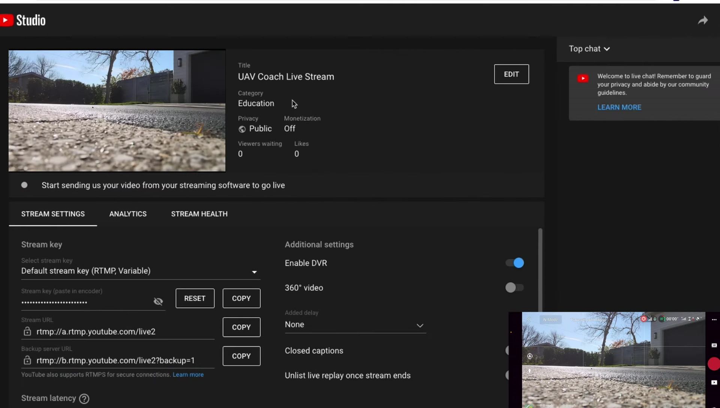Viewport: 720px width, 408px height.
Task: Toggle 360° video switch
Action: tap(514, 288)
